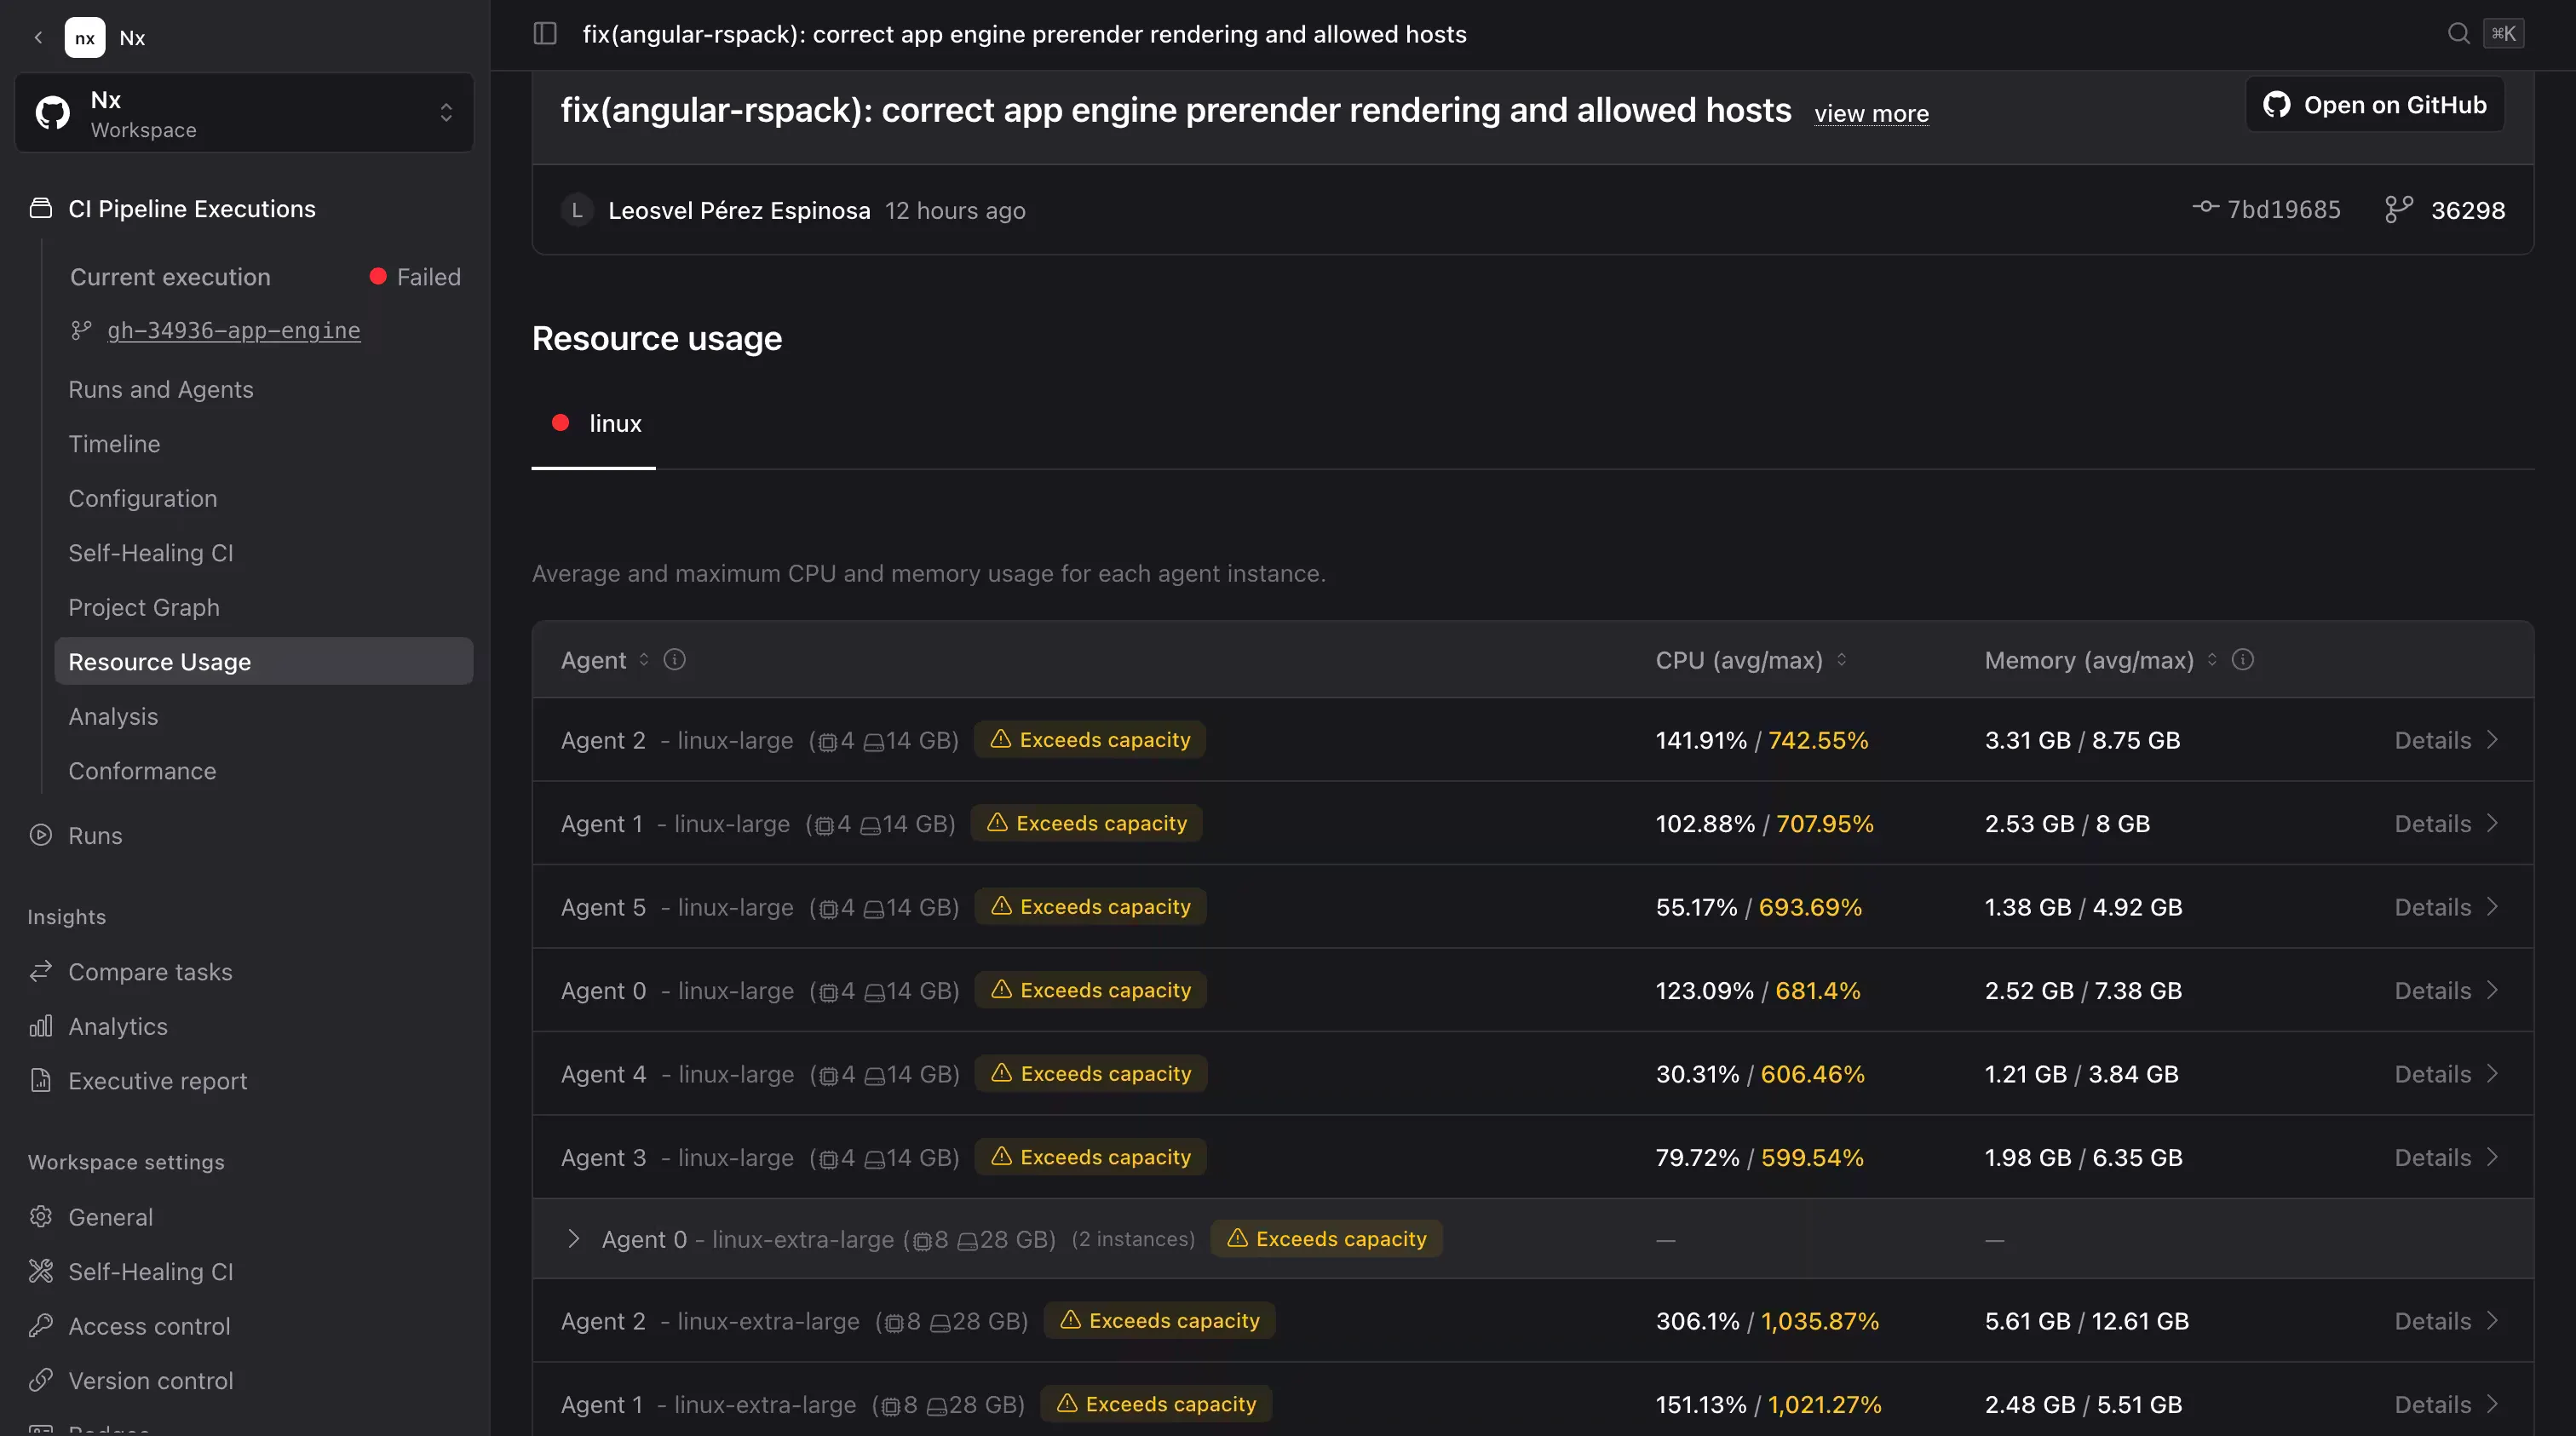The width and height of the screenshot is (2576, 1436).
Task: Open the Nx Workspace switcher dropdown
Action: pyautogui.click(x=244, y=113)
